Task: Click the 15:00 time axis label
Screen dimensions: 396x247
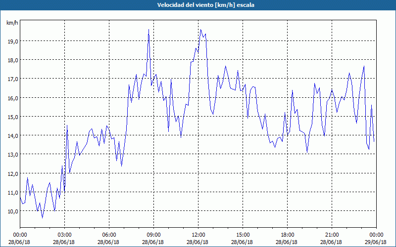Action: (243, 235)
